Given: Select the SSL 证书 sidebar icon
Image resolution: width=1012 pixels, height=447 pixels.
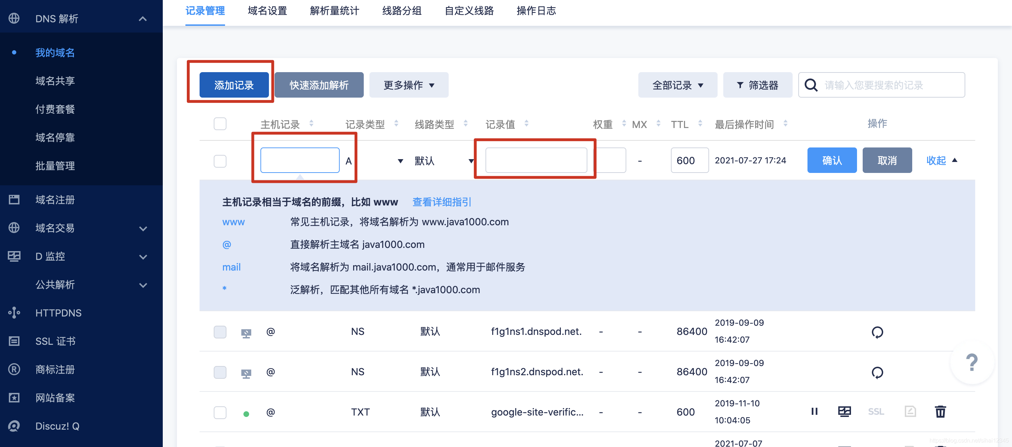Looking at the screenshot, I should [x=14, y=341].
